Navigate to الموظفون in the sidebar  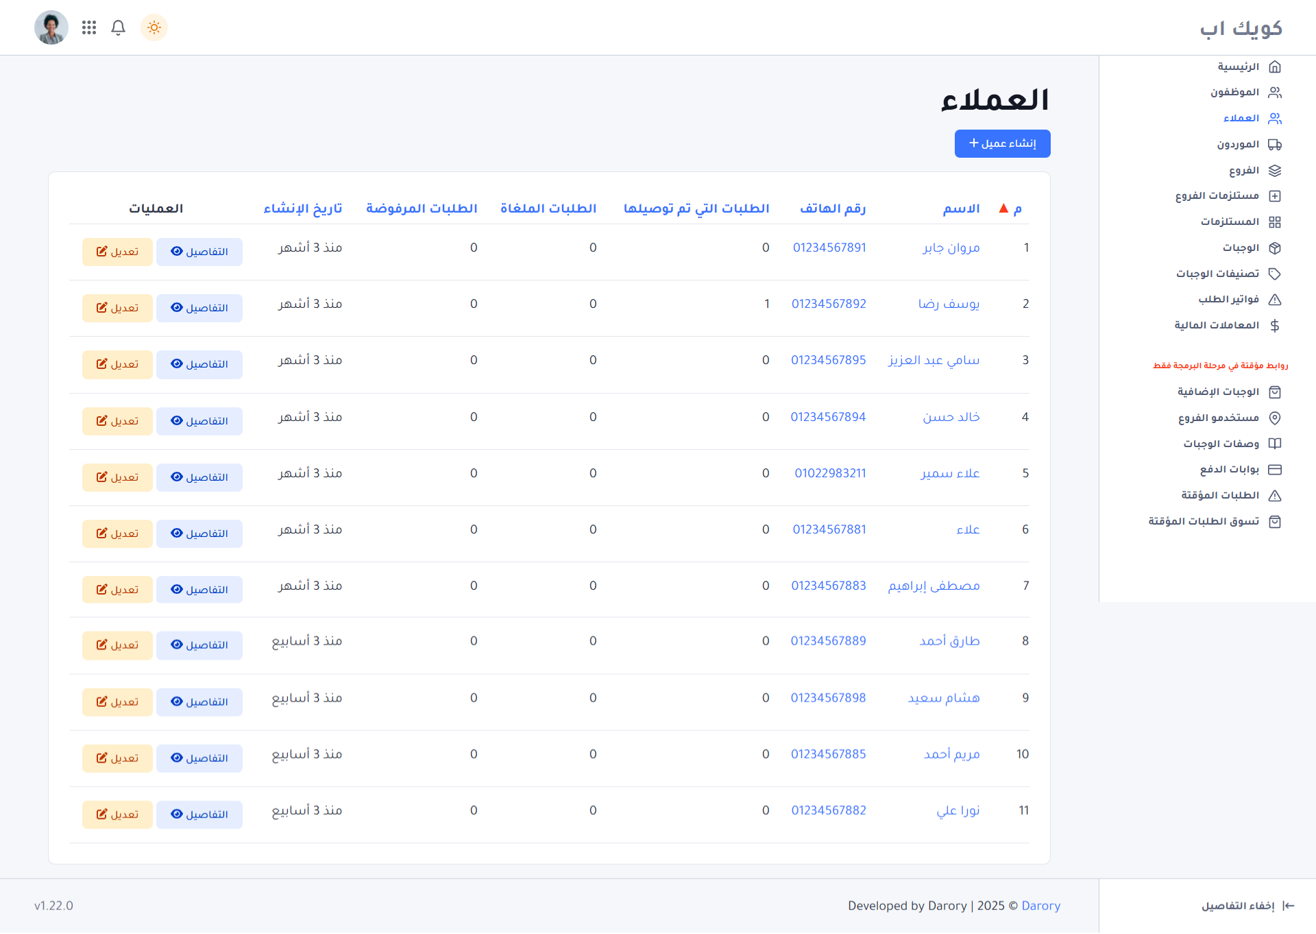1241,92
